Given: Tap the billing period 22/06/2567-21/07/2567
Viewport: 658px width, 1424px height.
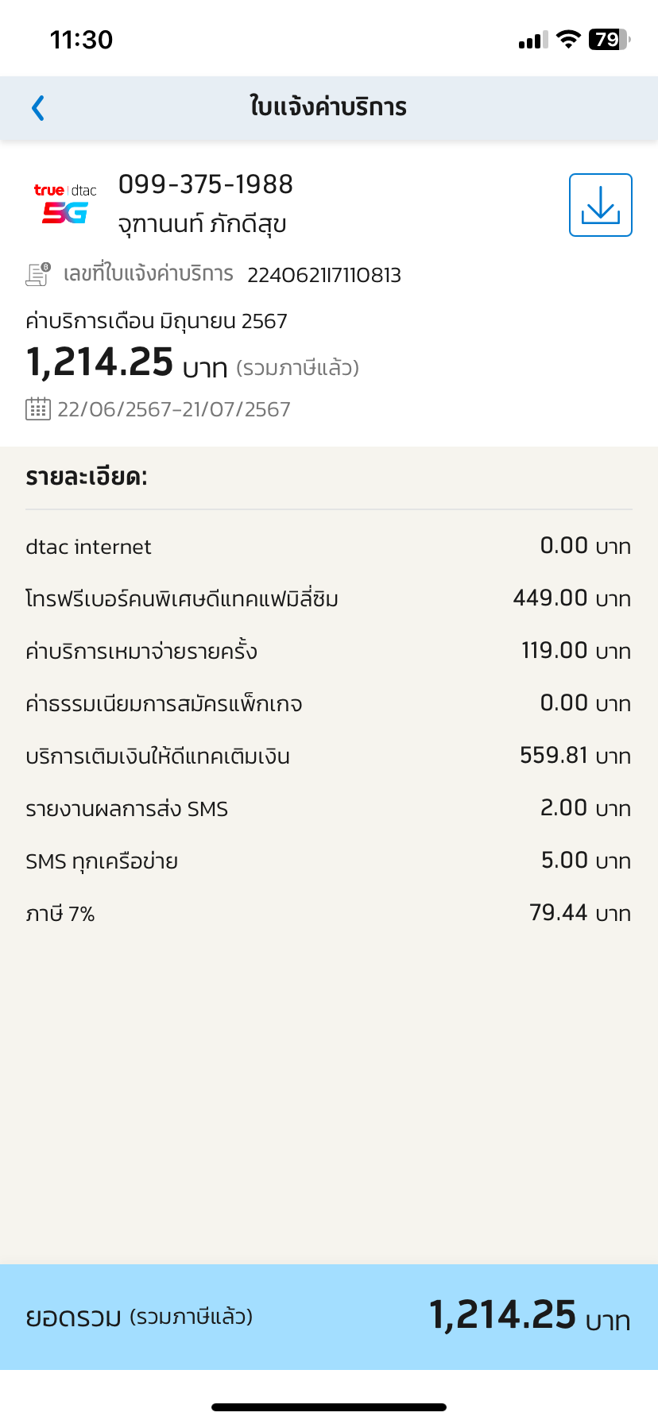Looking at the screenshot, I should [174, 409].
